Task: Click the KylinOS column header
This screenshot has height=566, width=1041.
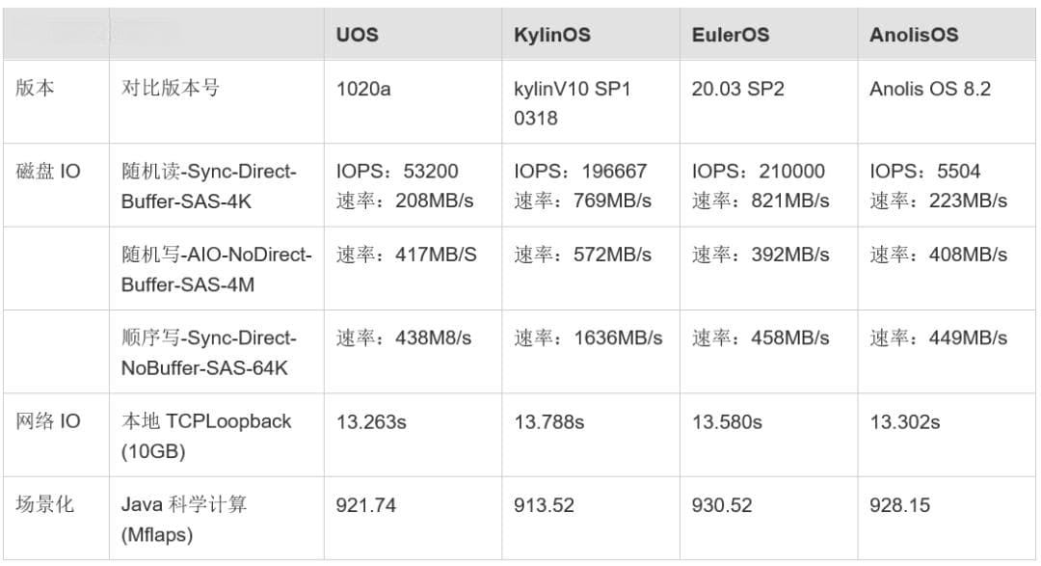Action: point(590,35)
